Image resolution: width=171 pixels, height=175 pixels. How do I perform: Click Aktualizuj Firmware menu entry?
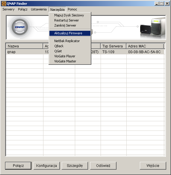tap(70, 33)
